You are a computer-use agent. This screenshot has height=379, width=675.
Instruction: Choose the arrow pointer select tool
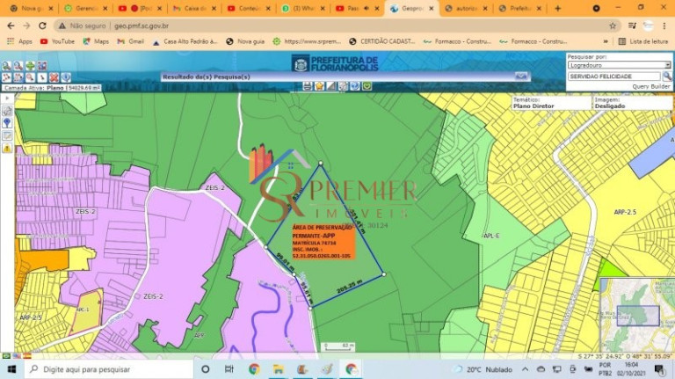42,77
